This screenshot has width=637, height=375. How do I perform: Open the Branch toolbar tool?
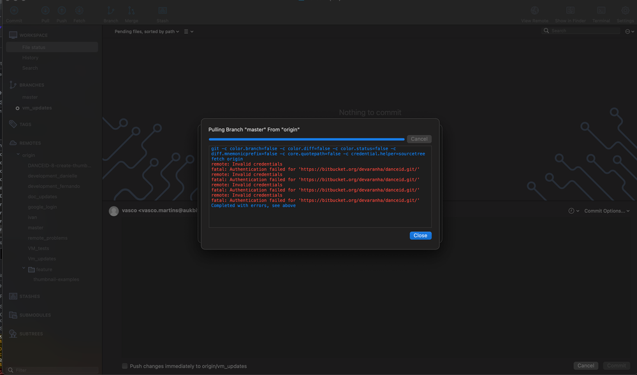[x=110, y=11]
